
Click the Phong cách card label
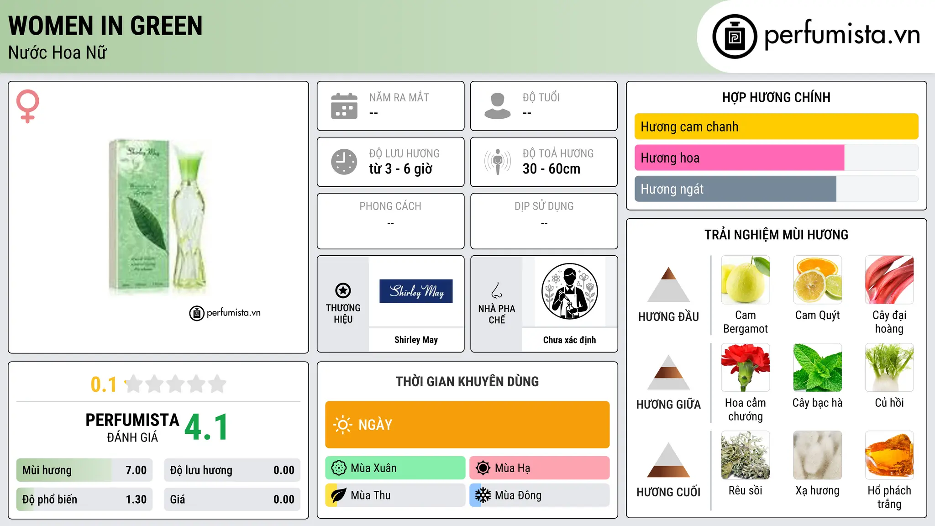coord(390,206)
